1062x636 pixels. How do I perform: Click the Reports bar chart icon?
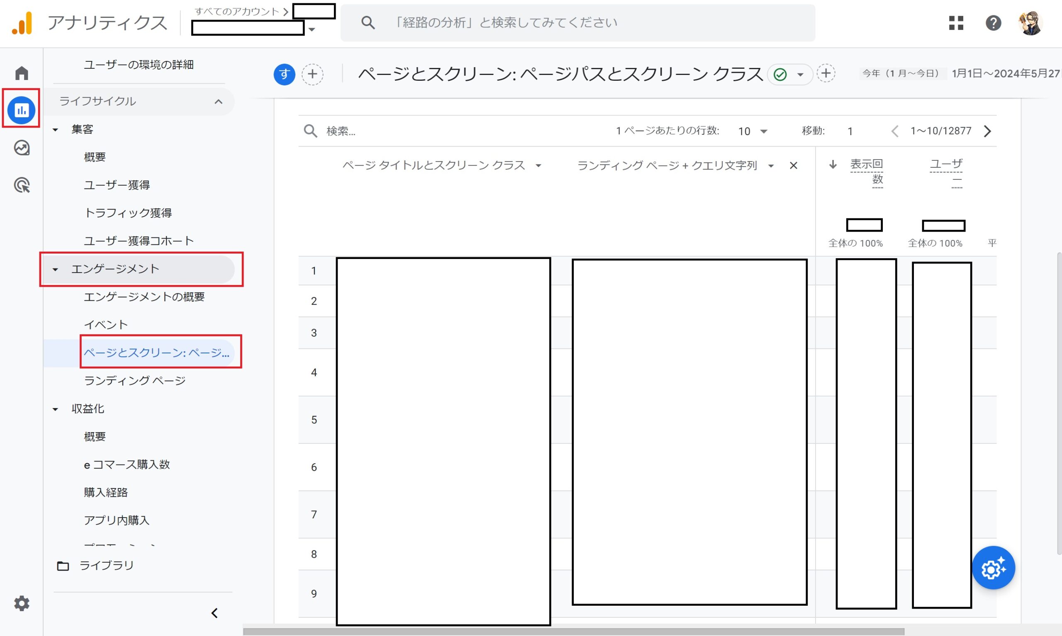21,110
